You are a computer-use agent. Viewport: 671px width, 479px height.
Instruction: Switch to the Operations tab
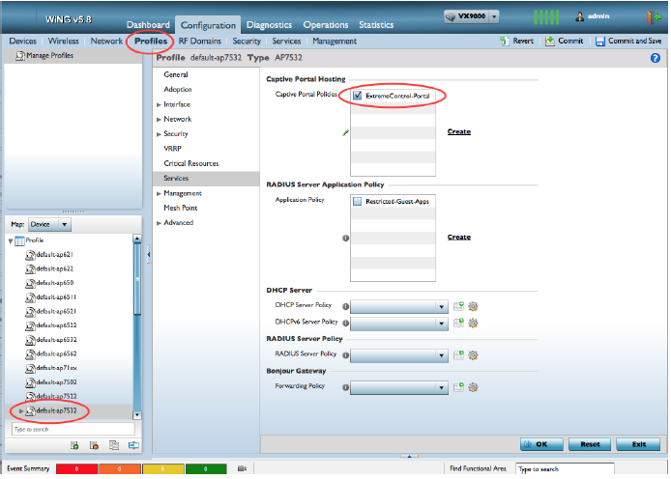click(x=326, y=25)
